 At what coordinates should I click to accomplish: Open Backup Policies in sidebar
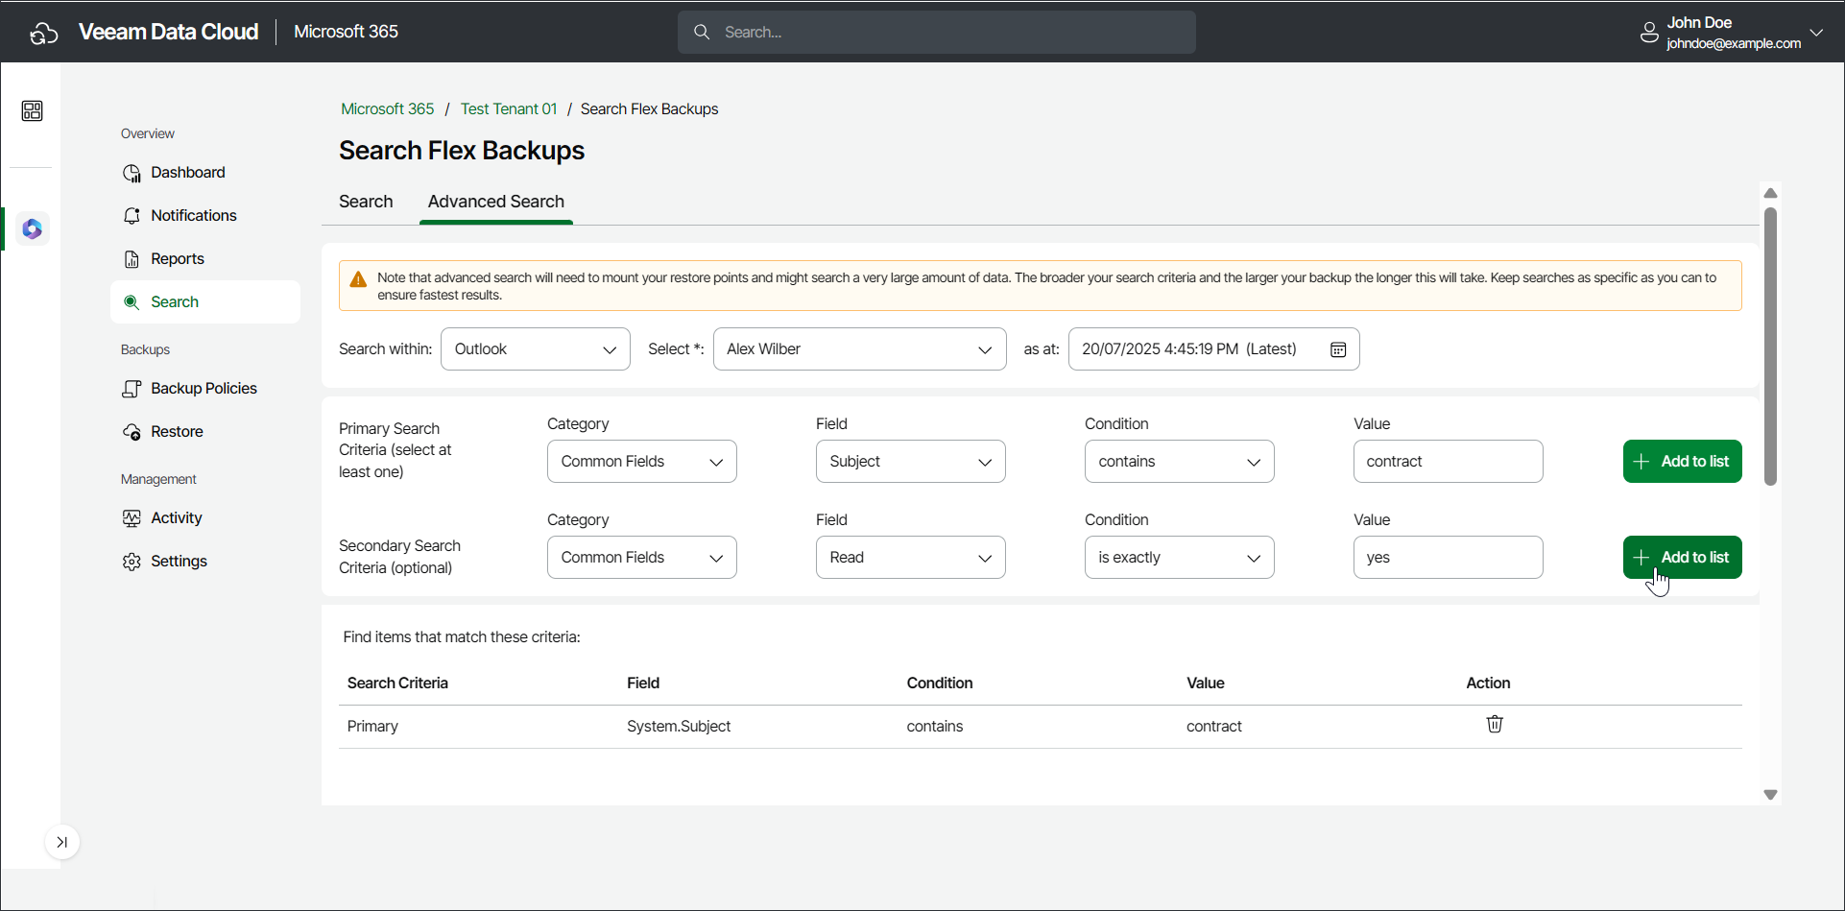(x=205, y=389)
